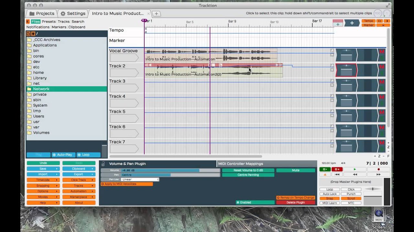Toggle the automation write red button
The image size is (414, 232).
pos(337,169)
